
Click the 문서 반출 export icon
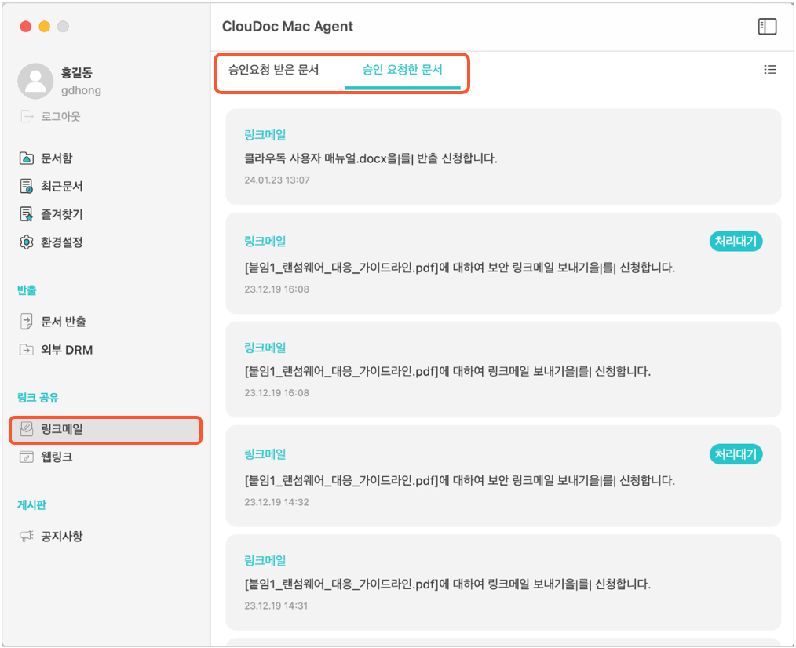coord(27,321)
